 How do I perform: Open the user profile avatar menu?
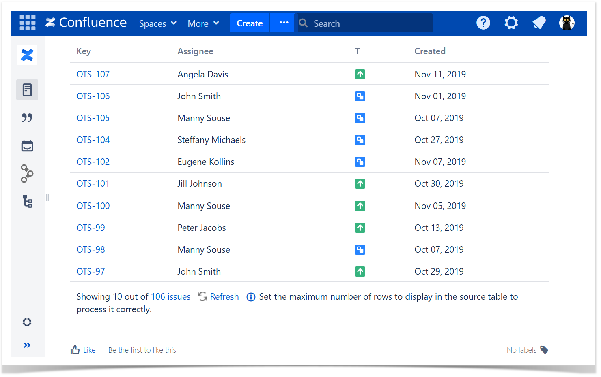[567, 23]
